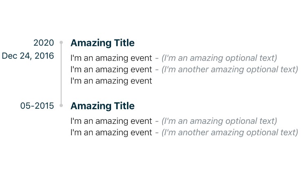Screen dimensions: 305x174
Task: Click "I'm an amazing optional text" in 05-2015 entry
Action: coord(219,121)
